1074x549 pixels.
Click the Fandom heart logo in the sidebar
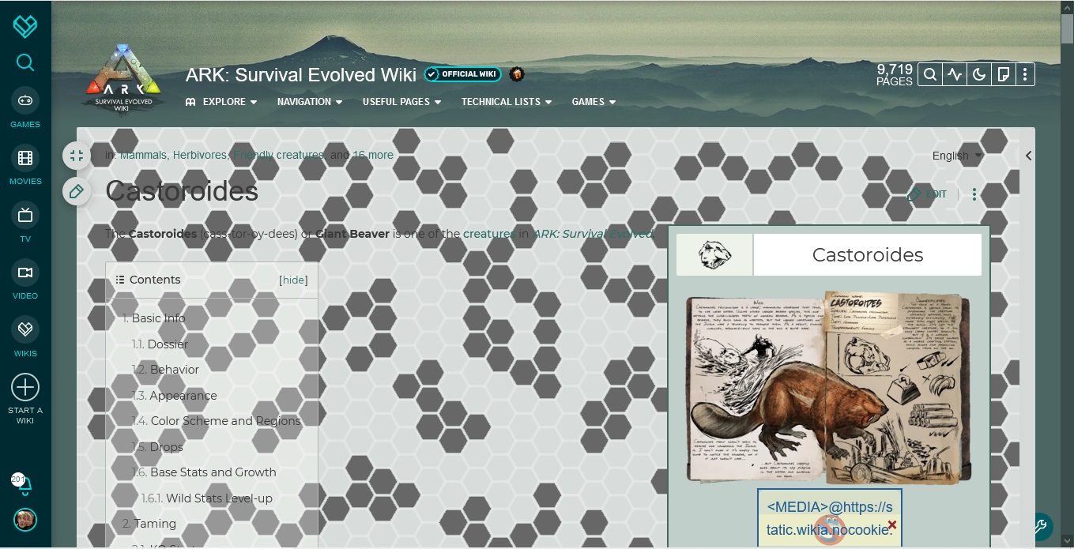[25, 27]
